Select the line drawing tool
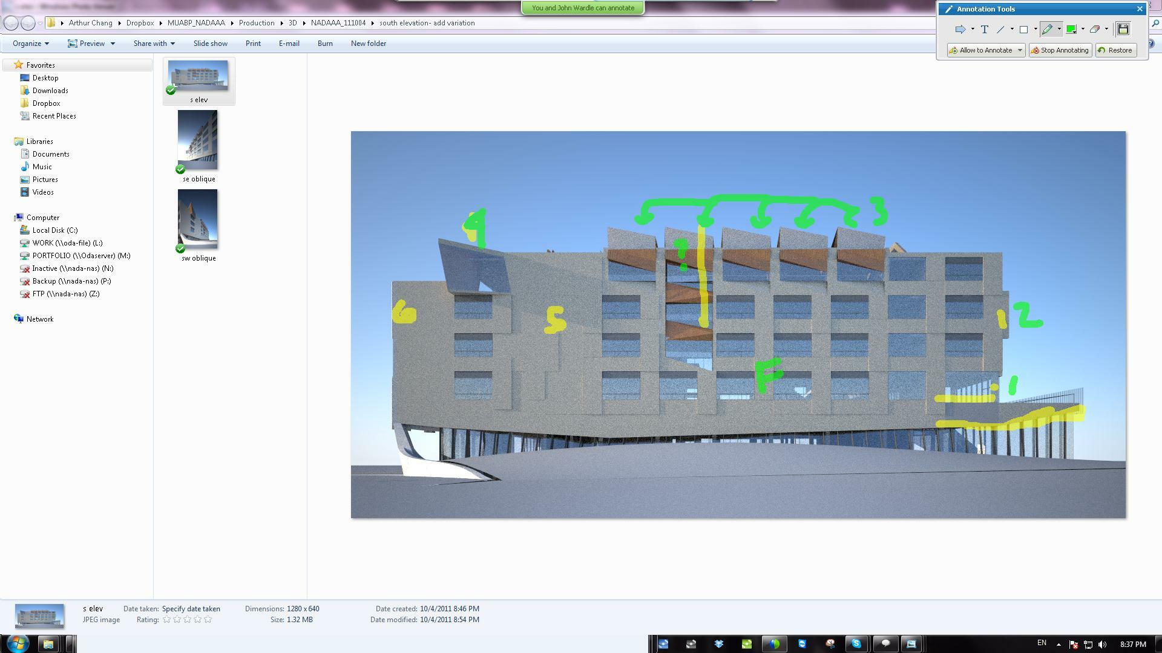Image resolution: width=1162 pixels, height=653 pixels. point(1000,29)
